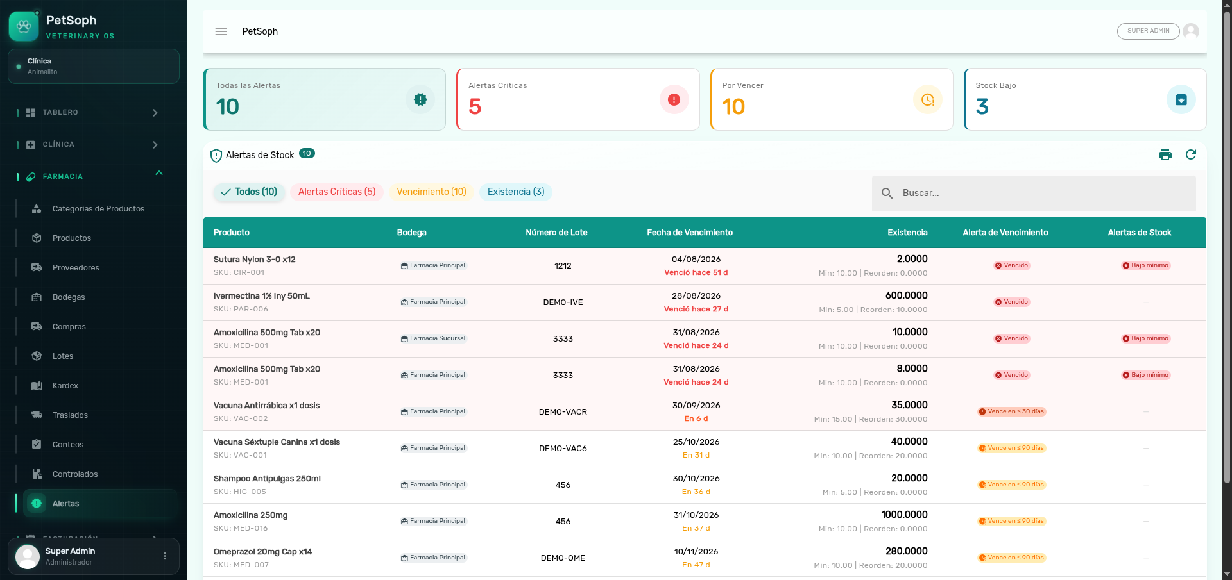Print the stock alerts list
The height and width of the screenshot is (580, 1232).
point(1165,154)
